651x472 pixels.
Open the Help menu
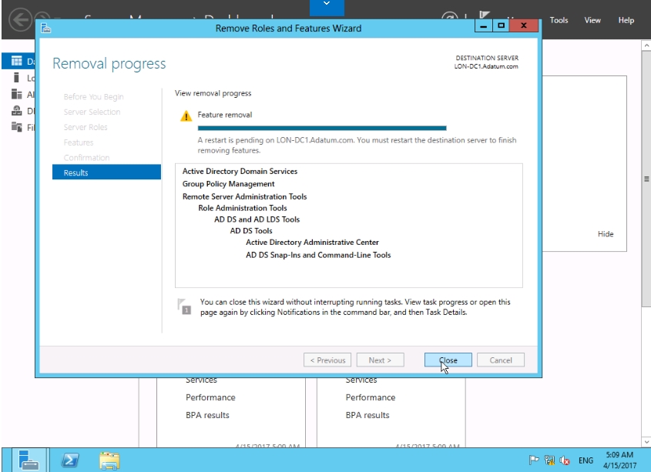pyautogui.click(x=626, y=20)
